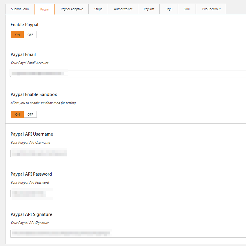Image resolution: width=246 pixels, height=246 pixels.
Task: Click 'Your Paypal API Password' description
Action: click(30, 183)
